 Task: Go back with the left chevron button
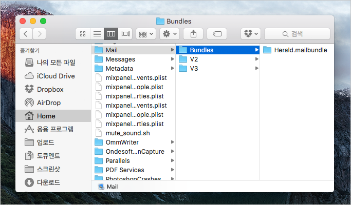26,34
